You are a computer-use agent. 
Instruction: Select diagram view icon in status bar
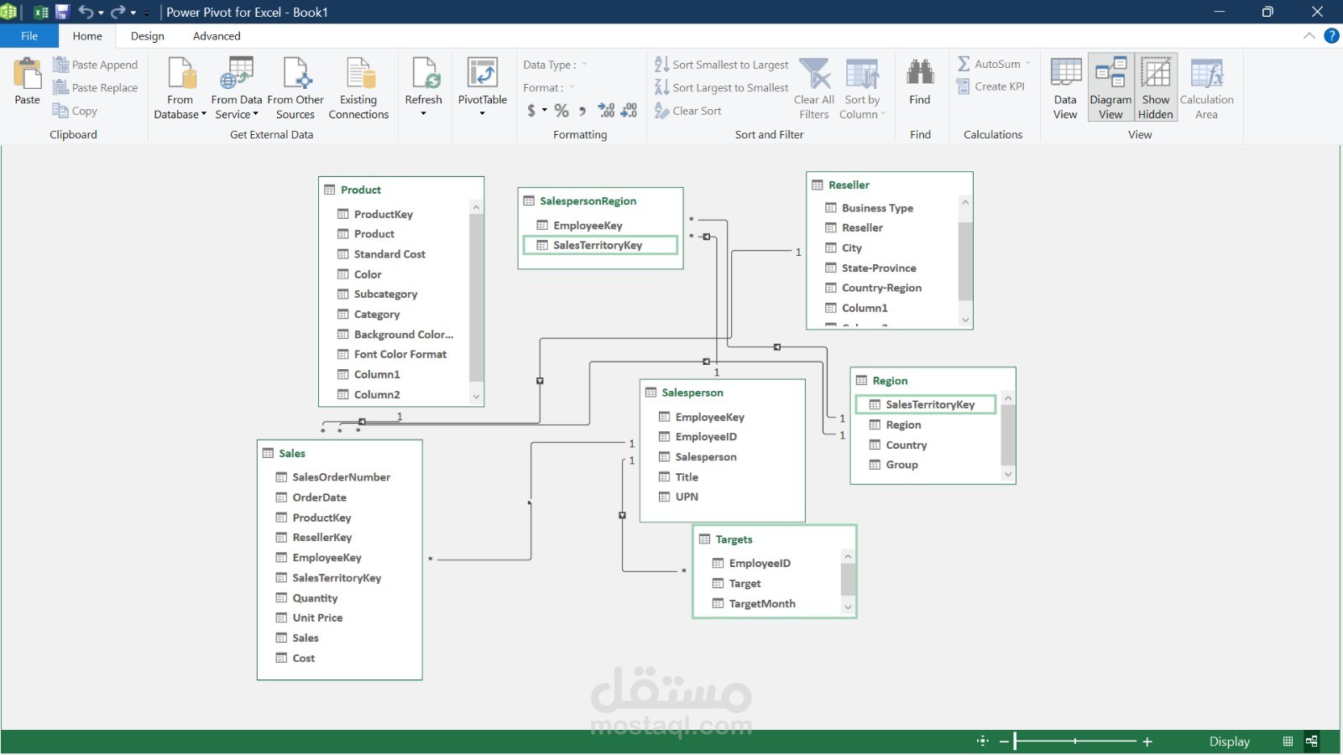tap(1311, 742)
